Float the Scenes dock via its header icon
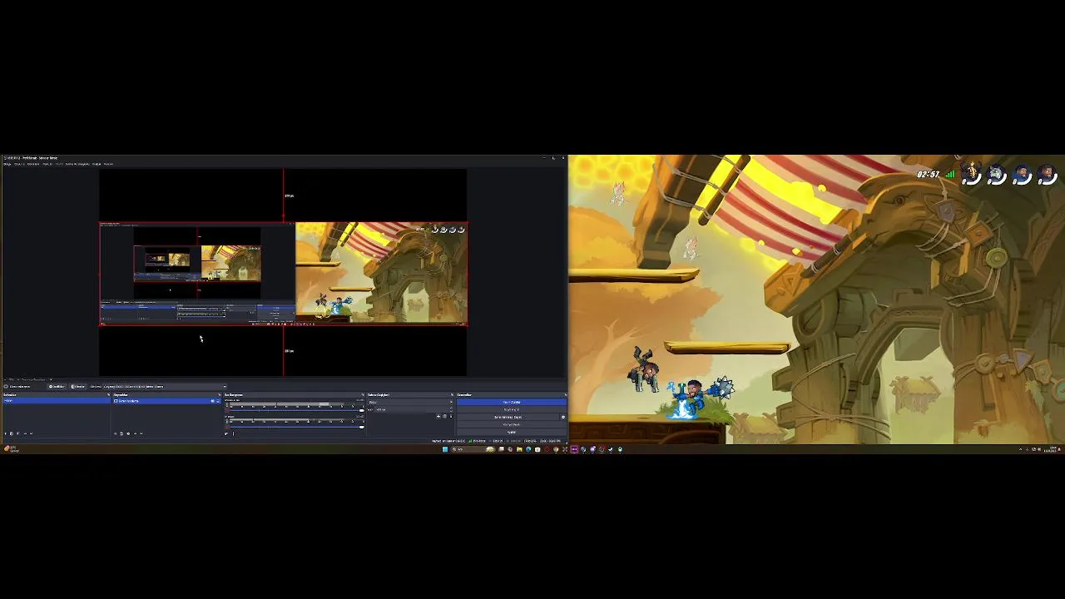This screenshot has height=599, width=1065. 108,394
